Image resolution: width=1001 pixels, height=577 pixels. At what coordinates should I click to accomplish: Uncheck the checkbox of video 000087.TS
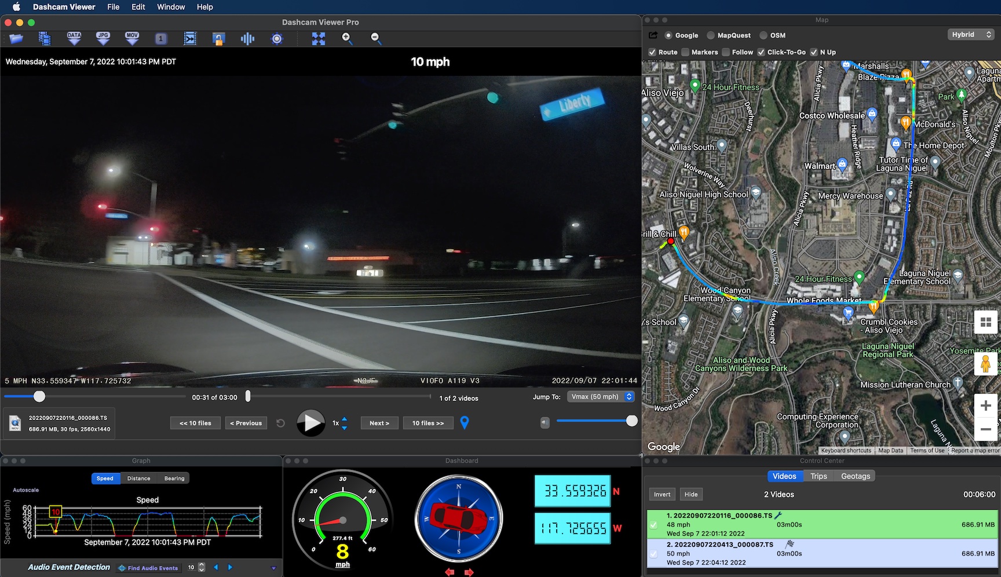[x=653, y=554]
